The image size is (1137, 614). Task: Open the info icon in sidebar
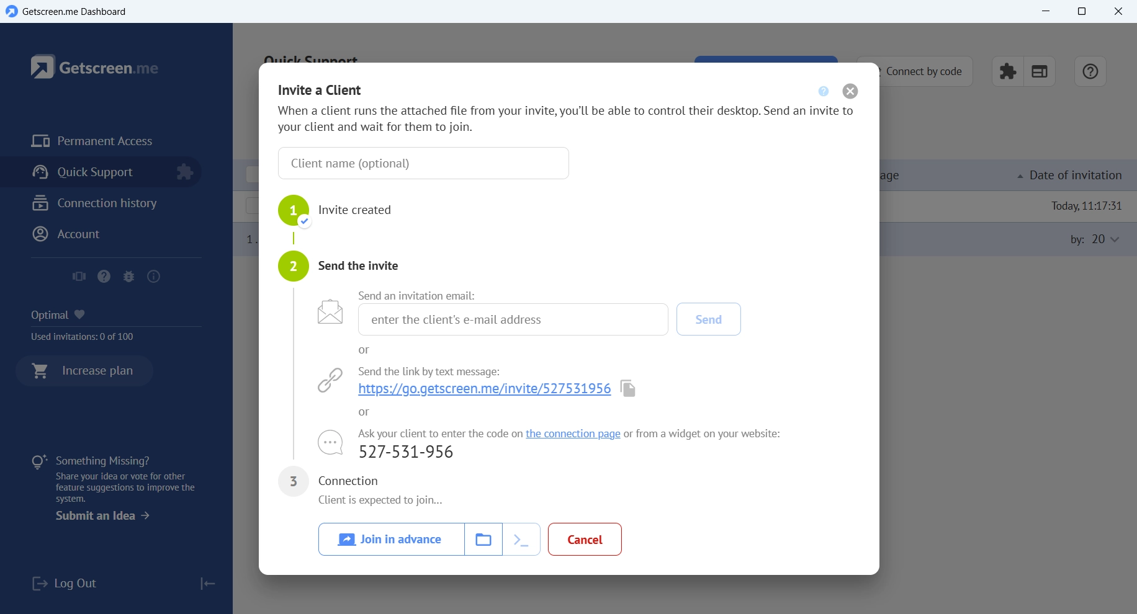pos(153,277)
